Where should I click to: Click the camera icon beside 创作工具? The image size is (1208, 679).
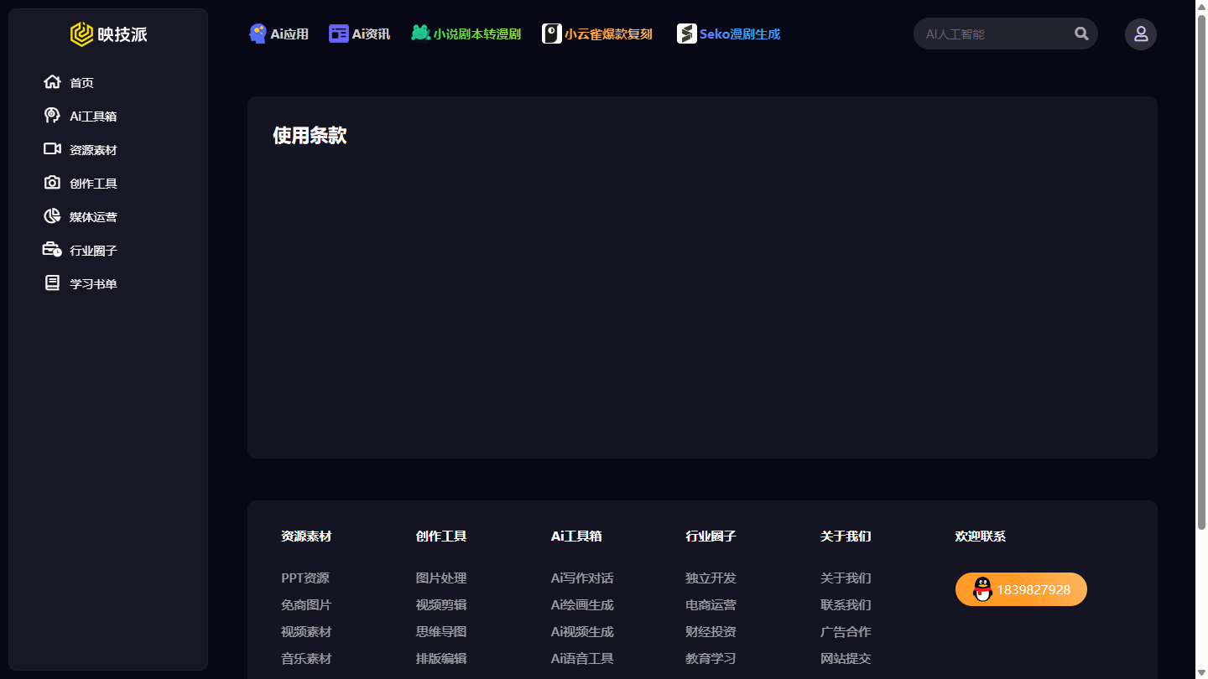tap(52, 183)
